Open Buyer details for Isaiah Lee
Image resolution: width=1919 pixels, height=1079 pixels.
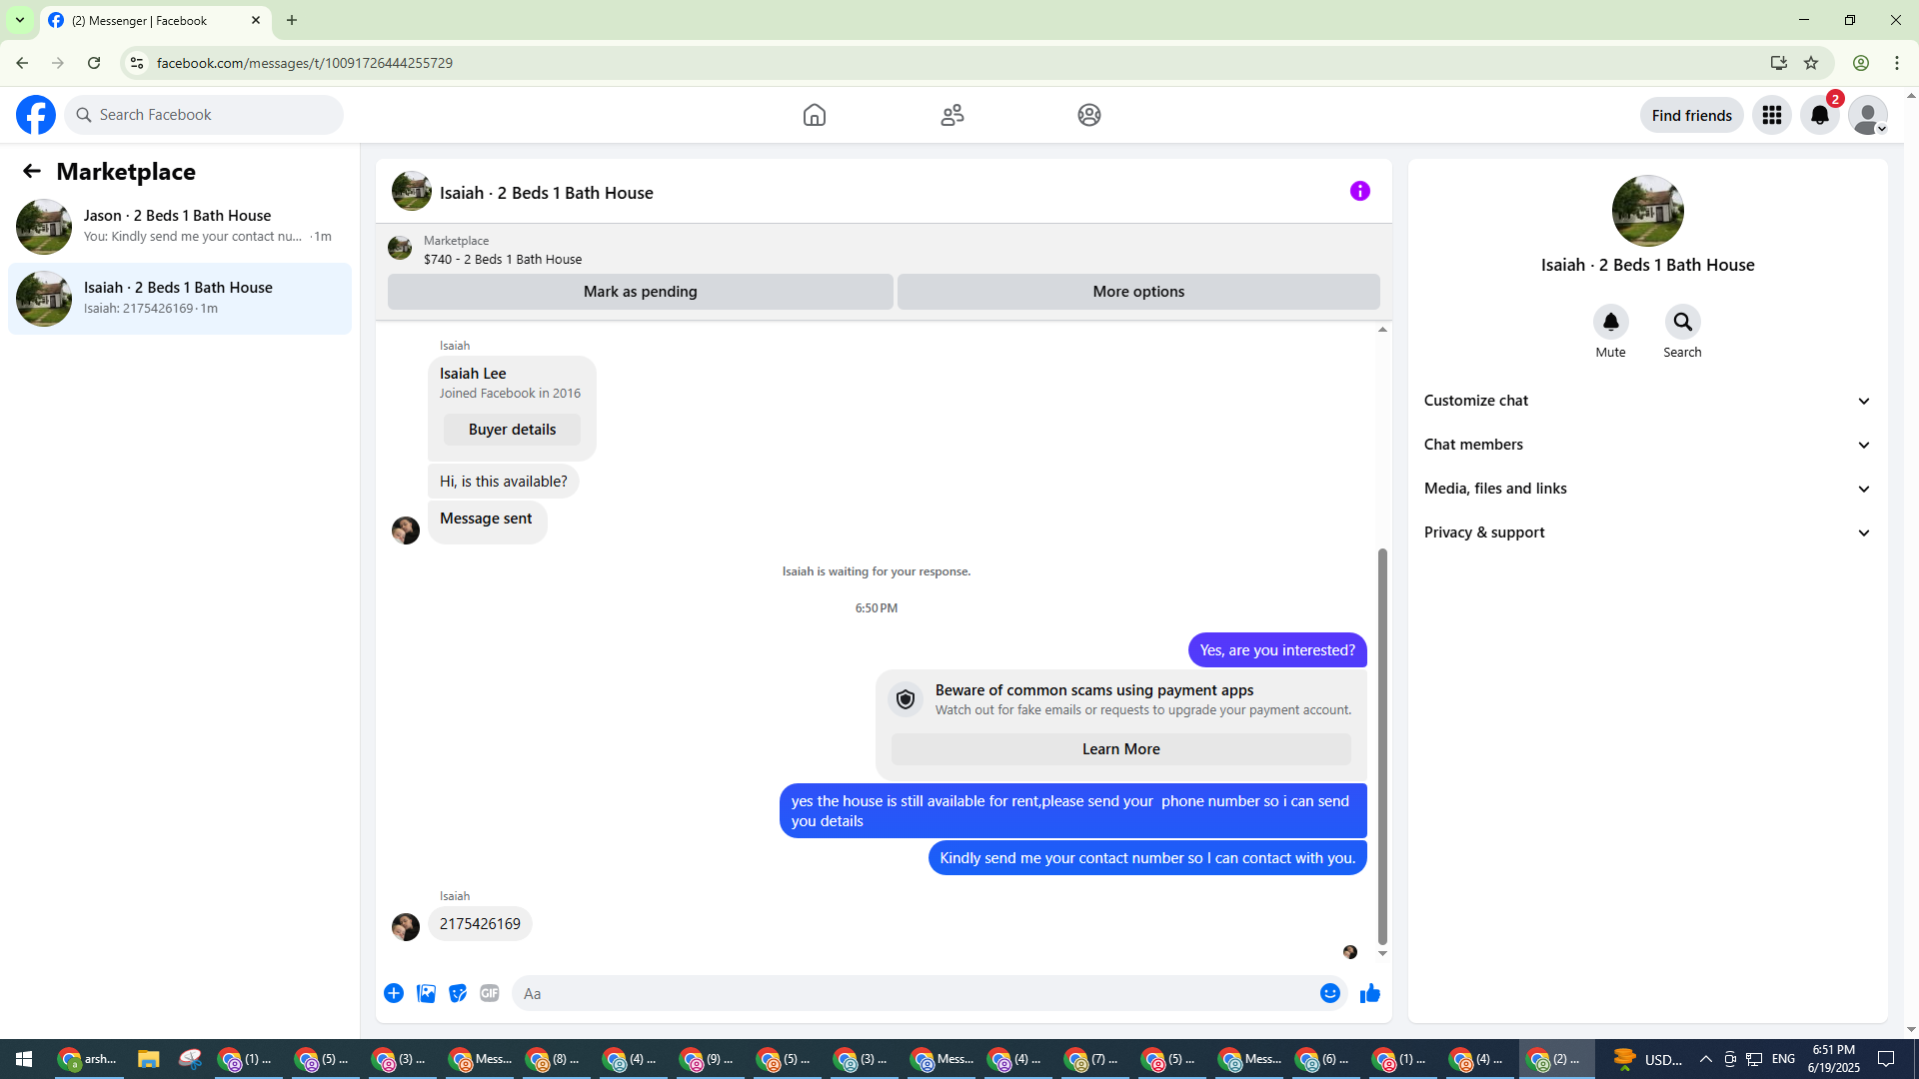point(512,430)
